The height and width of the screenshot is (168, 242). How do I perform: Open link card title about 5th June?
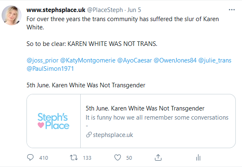145,108
